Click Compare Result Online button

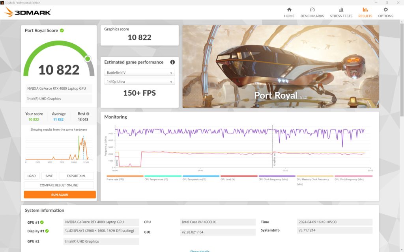(x=59, y=185)
